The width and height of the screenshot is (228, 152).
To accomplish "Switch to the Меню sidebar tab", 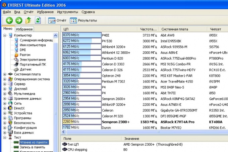I will [8, 29].
